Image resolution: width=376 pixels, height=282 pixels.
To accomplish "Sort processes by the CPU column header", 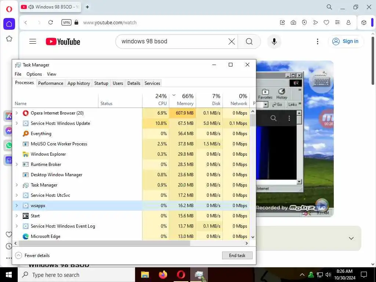I will [156, 100].
